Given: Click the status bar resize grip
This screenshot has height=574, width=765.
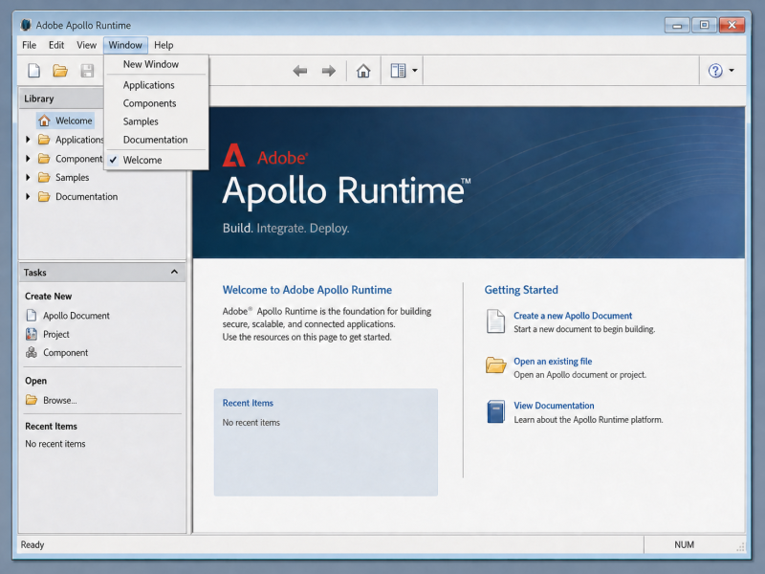Looking at the screenshot, I should pos(740,547).
